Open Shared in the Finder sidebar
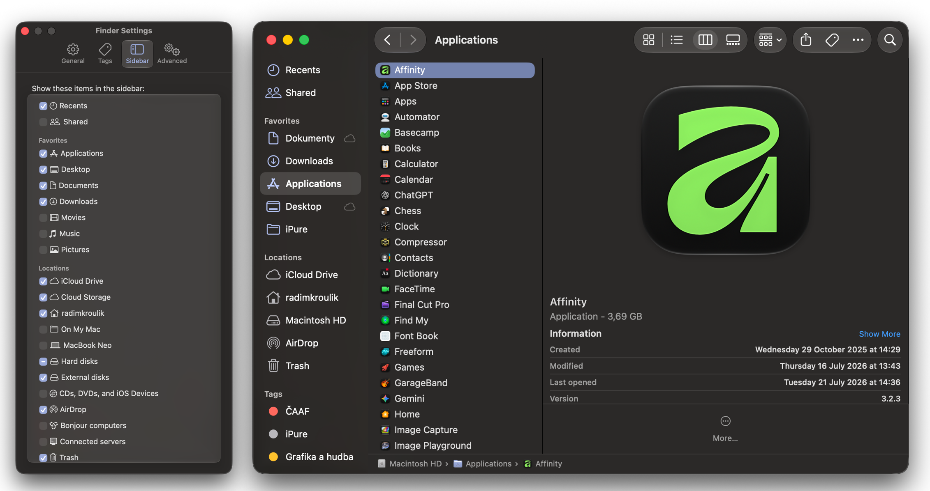930x491 pixels. (x=310, y=92)
